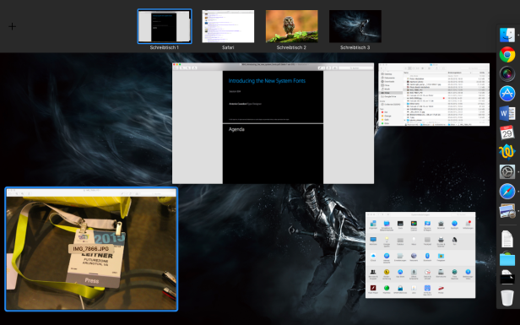The height and width of the screenshot is (325, 520).
Task: Switch to the Safari fullscreen space
Action: [x=228, y=26]
